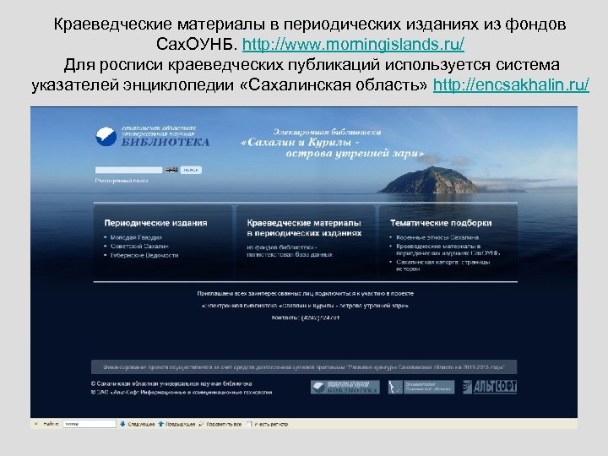The image size is (608, 456).
Task: Open Краеведческие материалы в периодических изданиях heading
Action: [x=304, y=228]
